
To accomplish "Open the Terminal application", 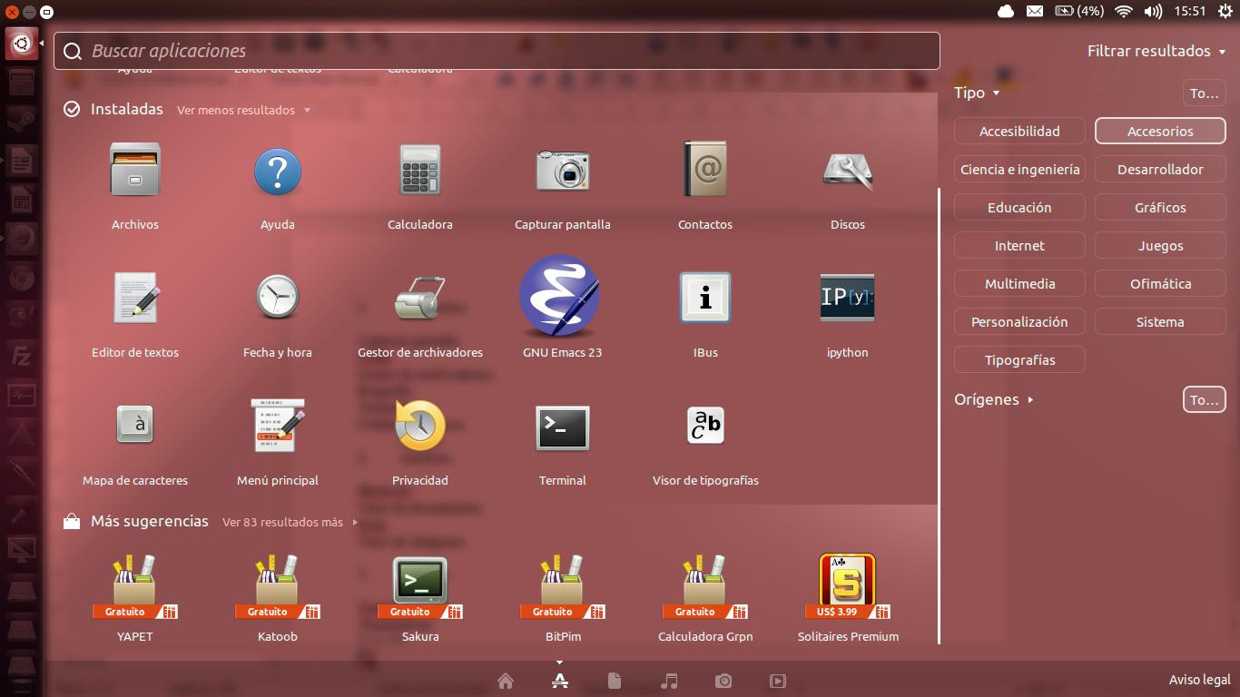I will pyautogui.click(x=562, y=427).
